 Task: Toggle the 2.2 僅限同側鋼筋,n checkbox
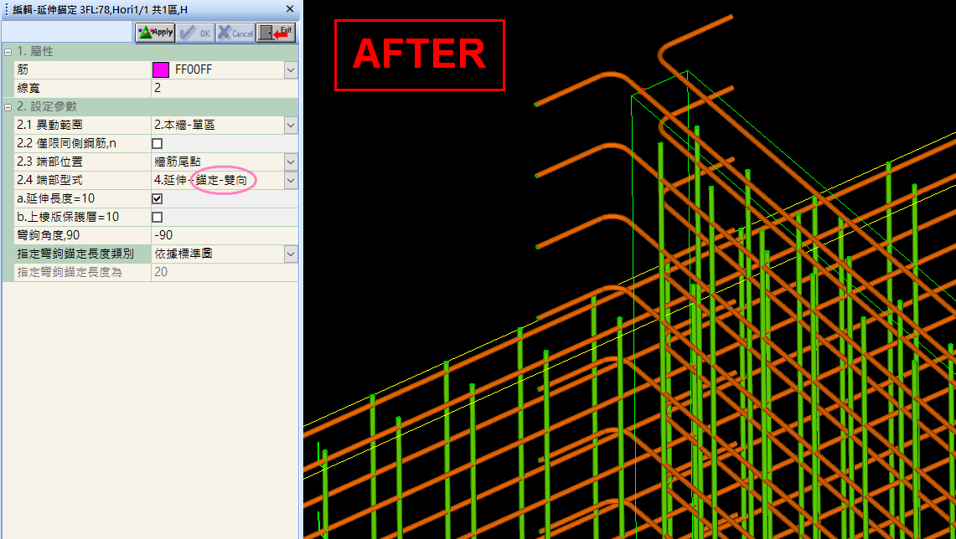point(158,144)
